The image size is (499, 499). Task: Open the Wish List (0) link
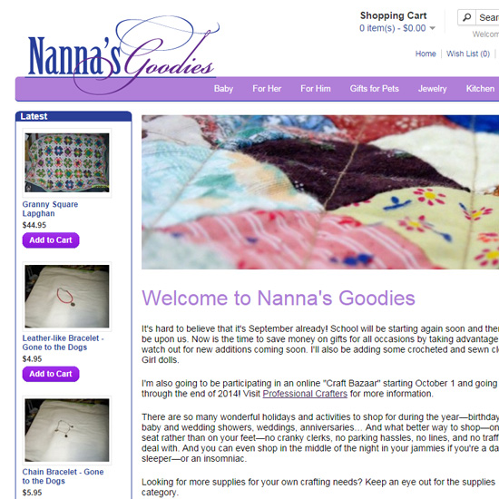pos(468,54)
